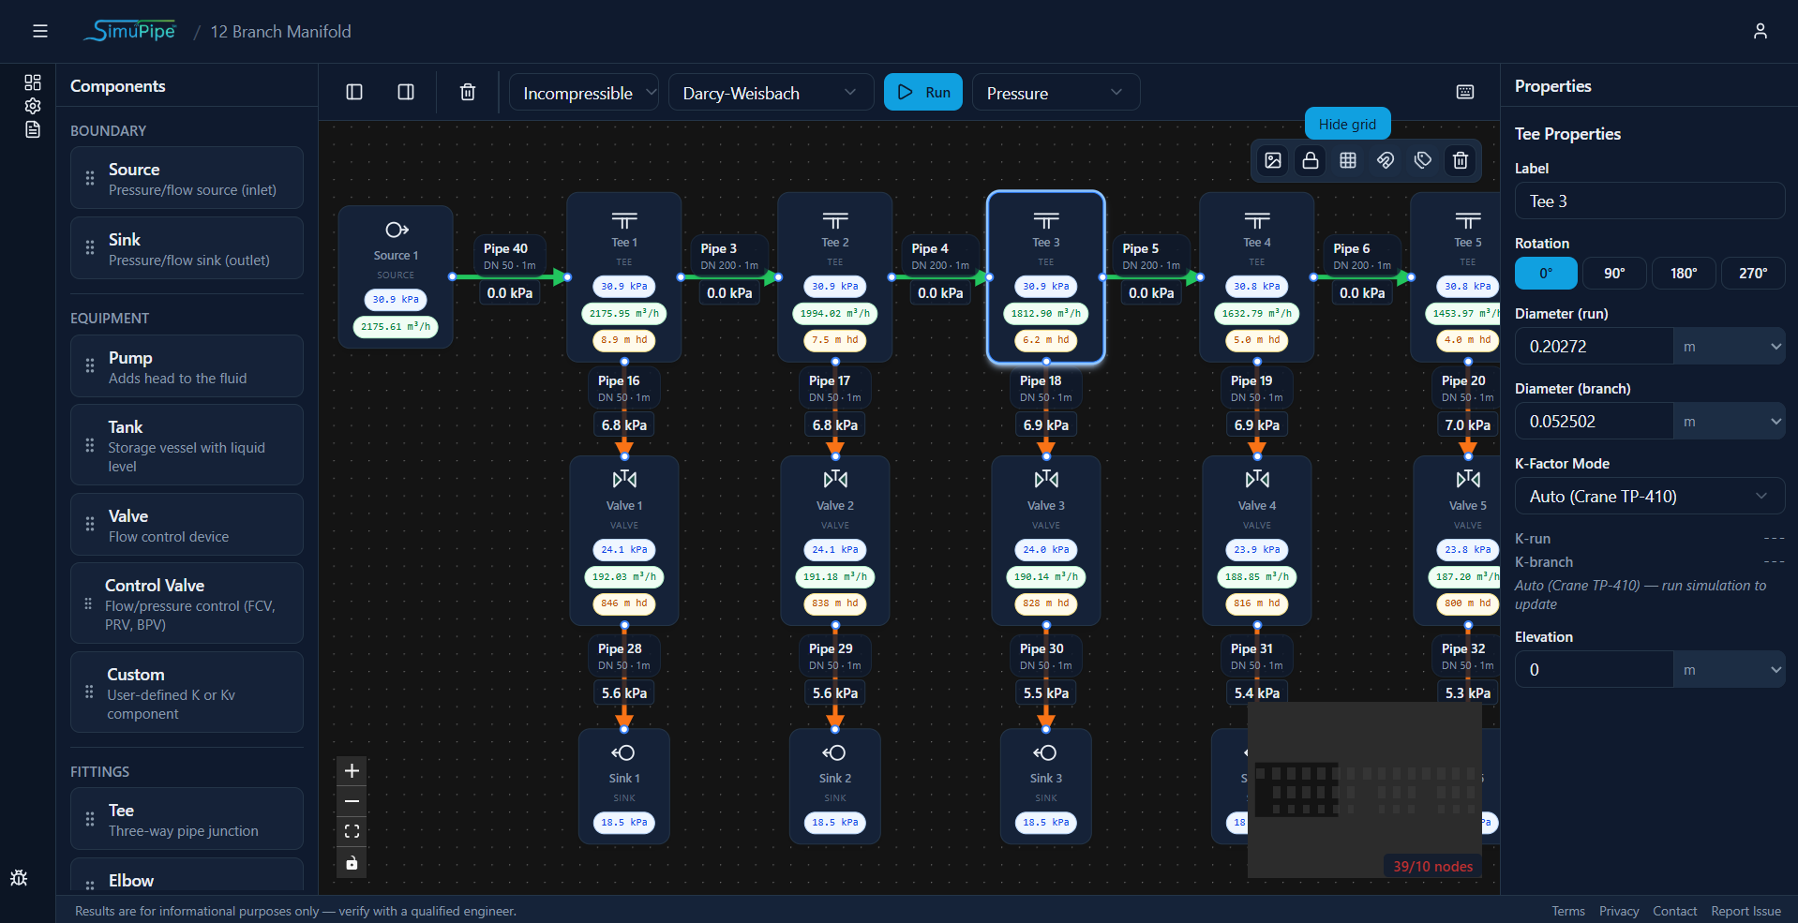Set rotation to 270°
1798x923 pixels.
point(1753,273)
